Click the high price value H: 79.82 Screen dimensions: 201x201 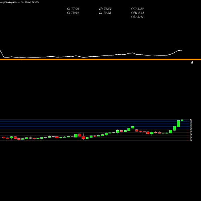pyautogui.click(x=105, y=9)
